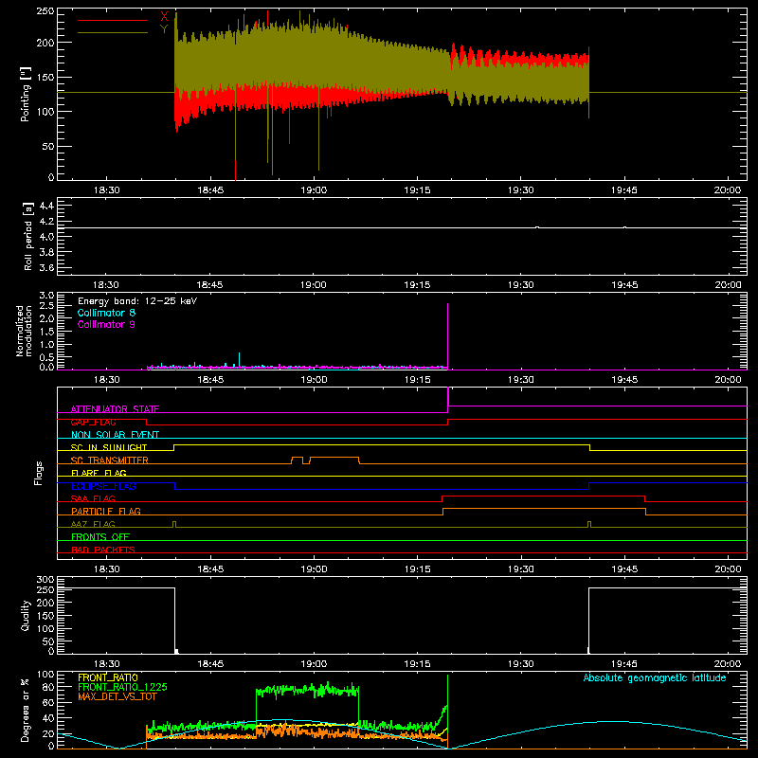Image resolution: width=758 pixels, height=758 pixels.
Task: Select the FLARE_FLAG label
Action: tap(99, 473)
